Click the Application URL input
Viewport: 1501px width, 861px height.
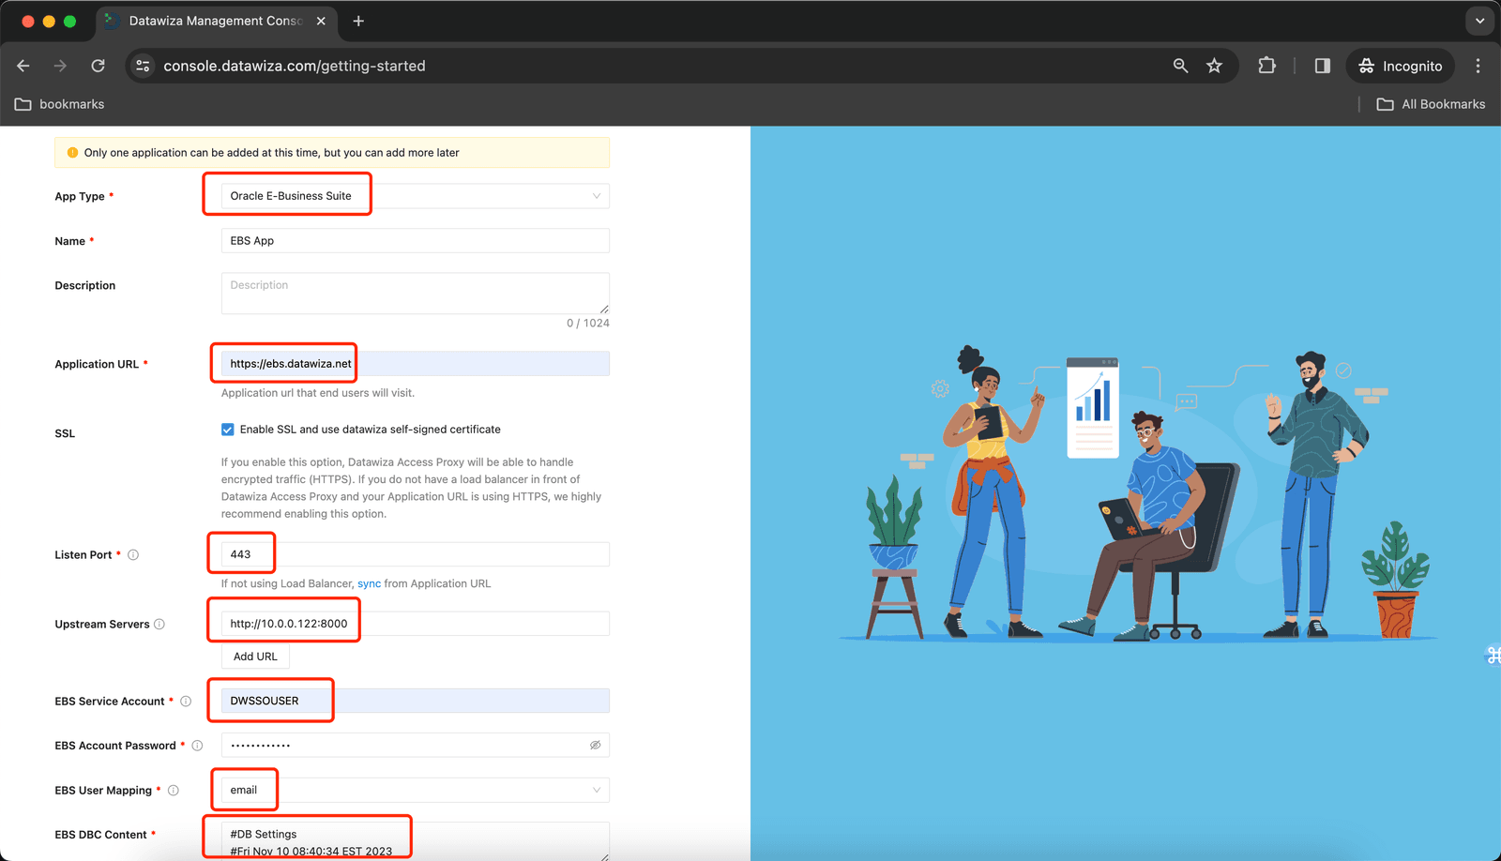(x=415, y=364)
